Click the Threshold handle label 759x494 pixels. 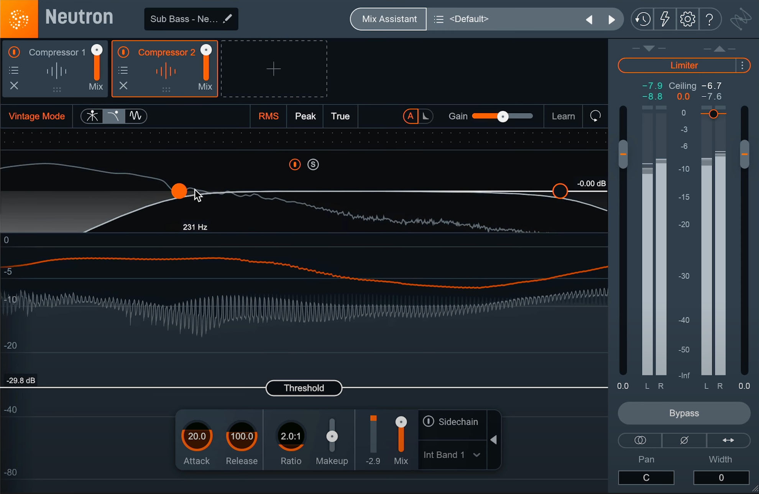[x=304, y=388]
